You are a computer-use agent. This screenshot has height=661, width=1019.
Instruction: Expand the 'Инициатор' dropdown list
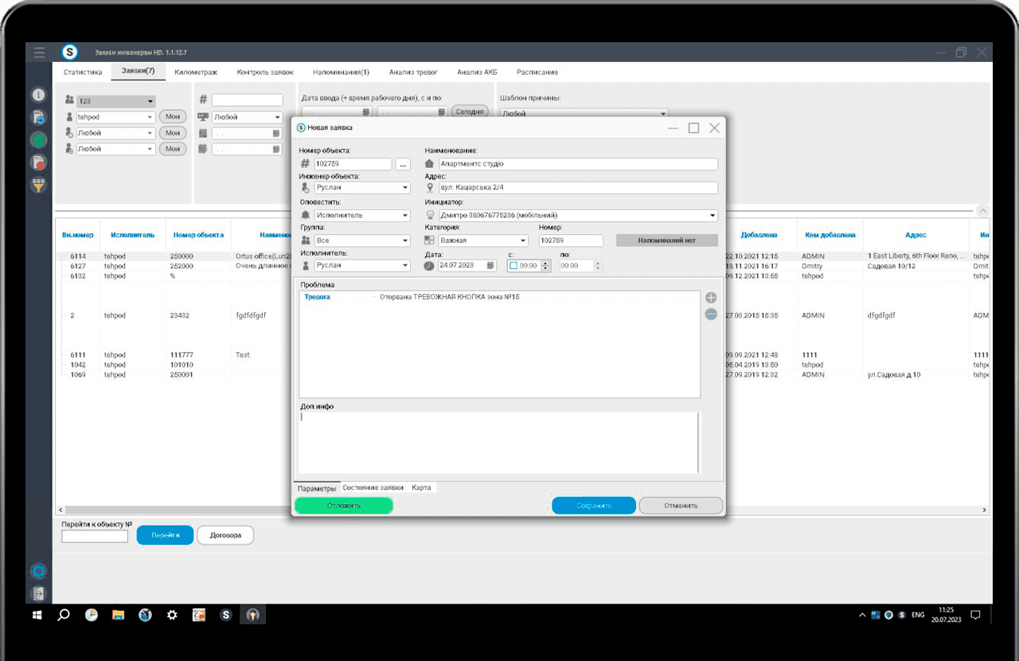[x=712, y=215]
